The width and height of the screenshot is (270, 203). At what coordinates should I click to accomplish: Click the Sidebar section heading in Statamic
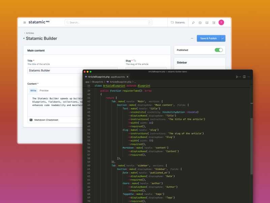[x=182, y=63]
